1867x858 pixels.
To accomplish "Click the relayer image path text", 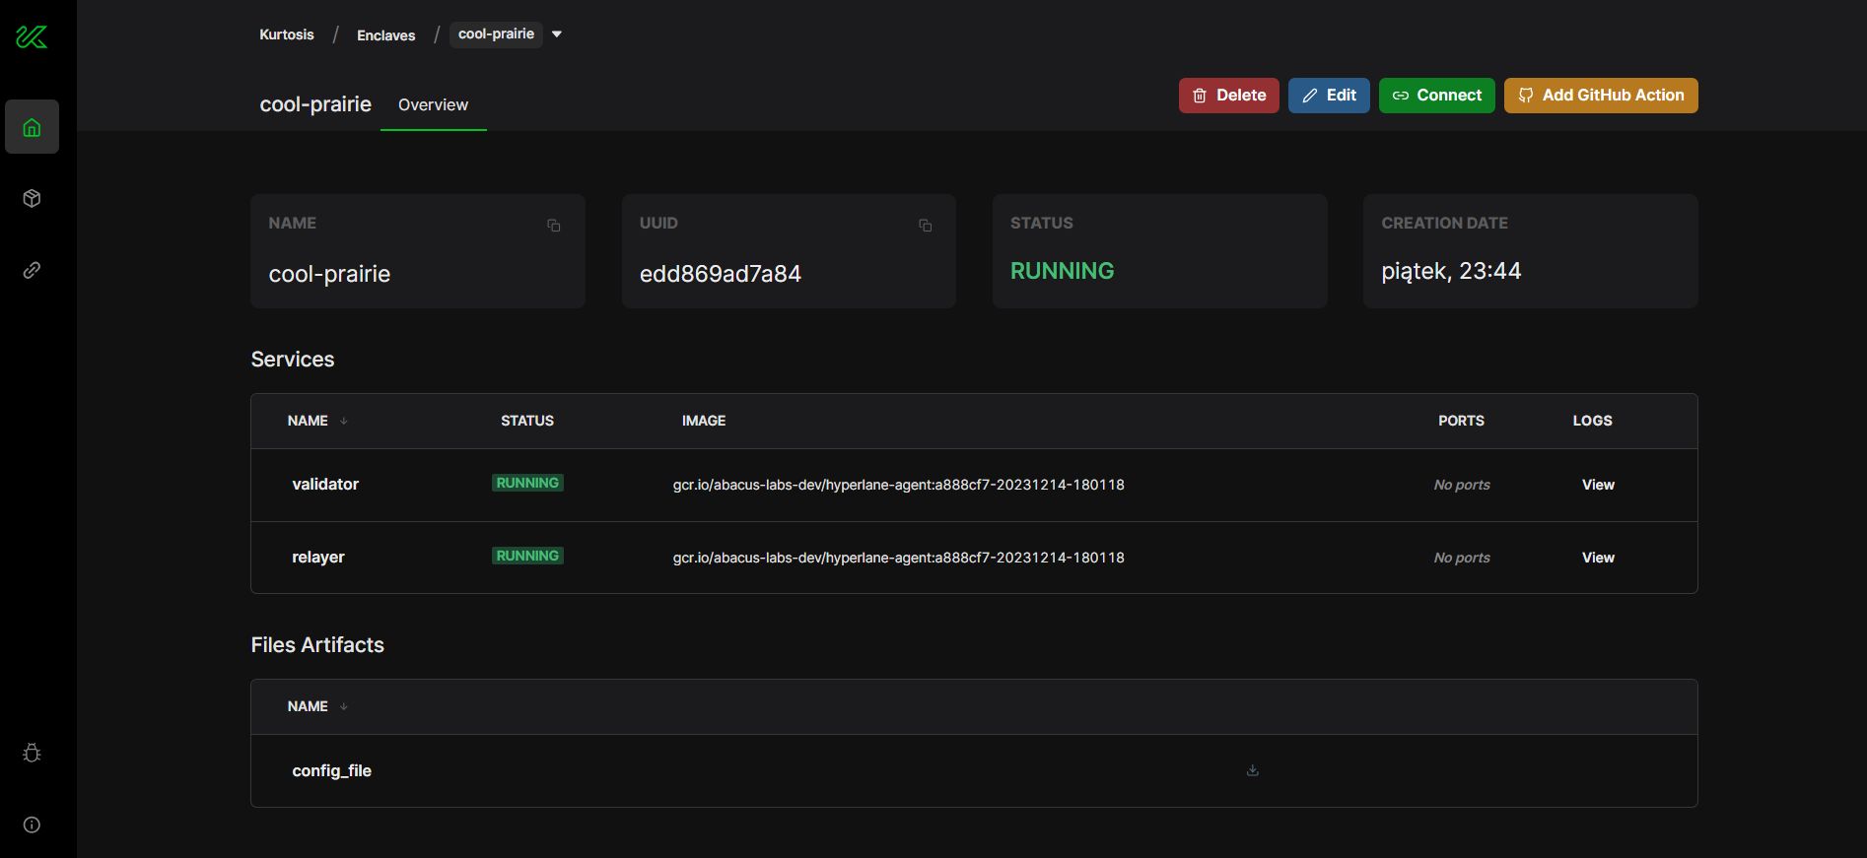I will [x=899, y=558].
